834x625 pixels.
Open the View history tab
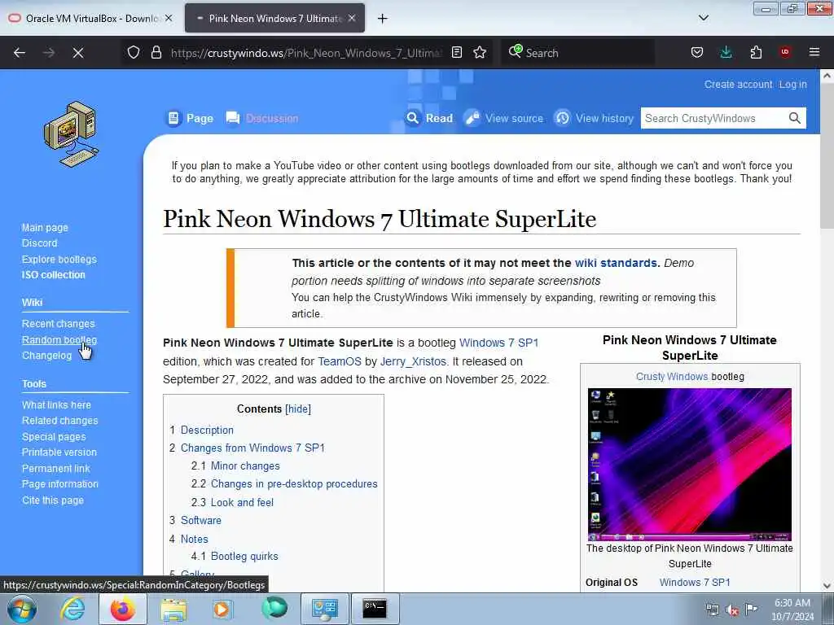[594, 118]
